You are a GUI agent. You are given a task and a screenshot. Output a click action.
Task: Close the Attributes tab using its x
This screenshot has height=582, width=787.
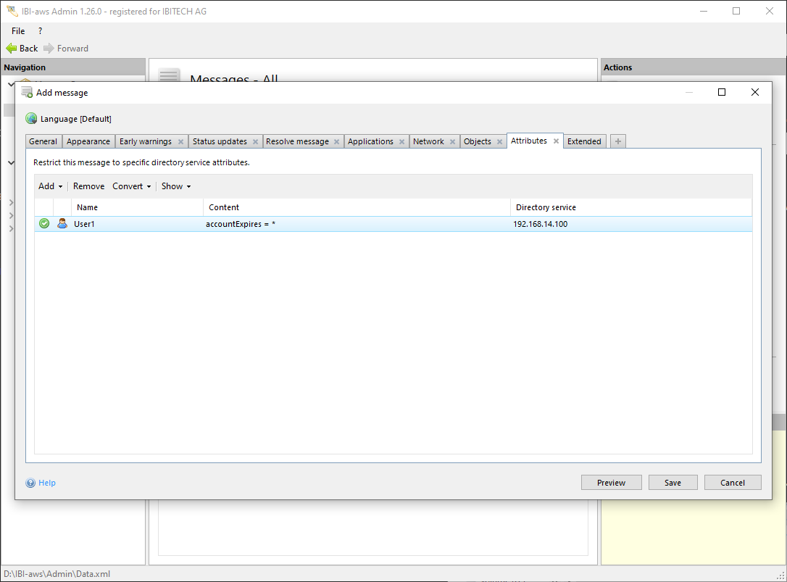(557, 141)
